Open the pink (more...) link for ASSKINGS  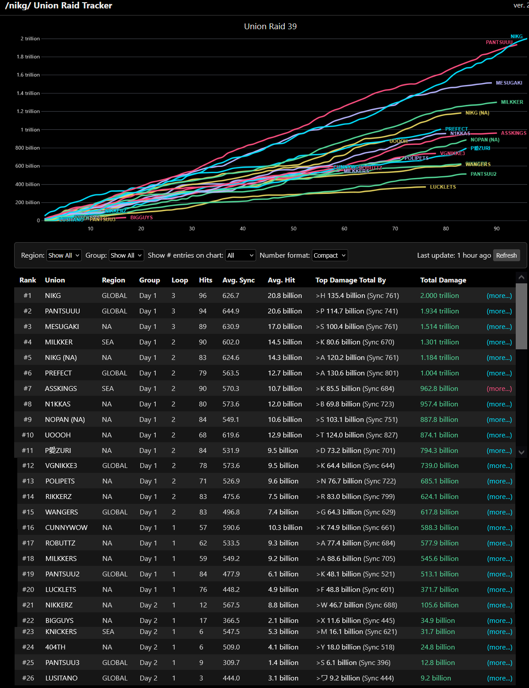pos(499,389)
